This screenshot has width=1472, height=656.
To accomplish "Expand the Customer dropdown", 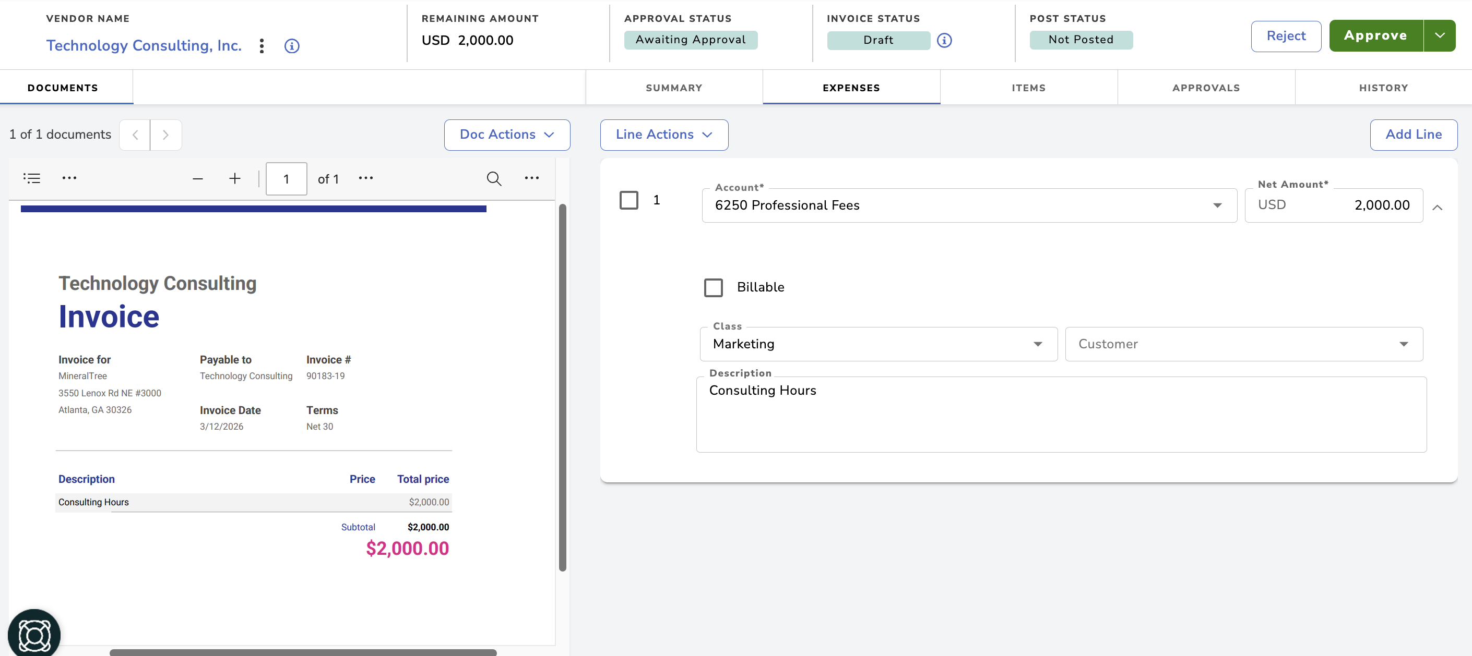I will (x=1243, y=344).
